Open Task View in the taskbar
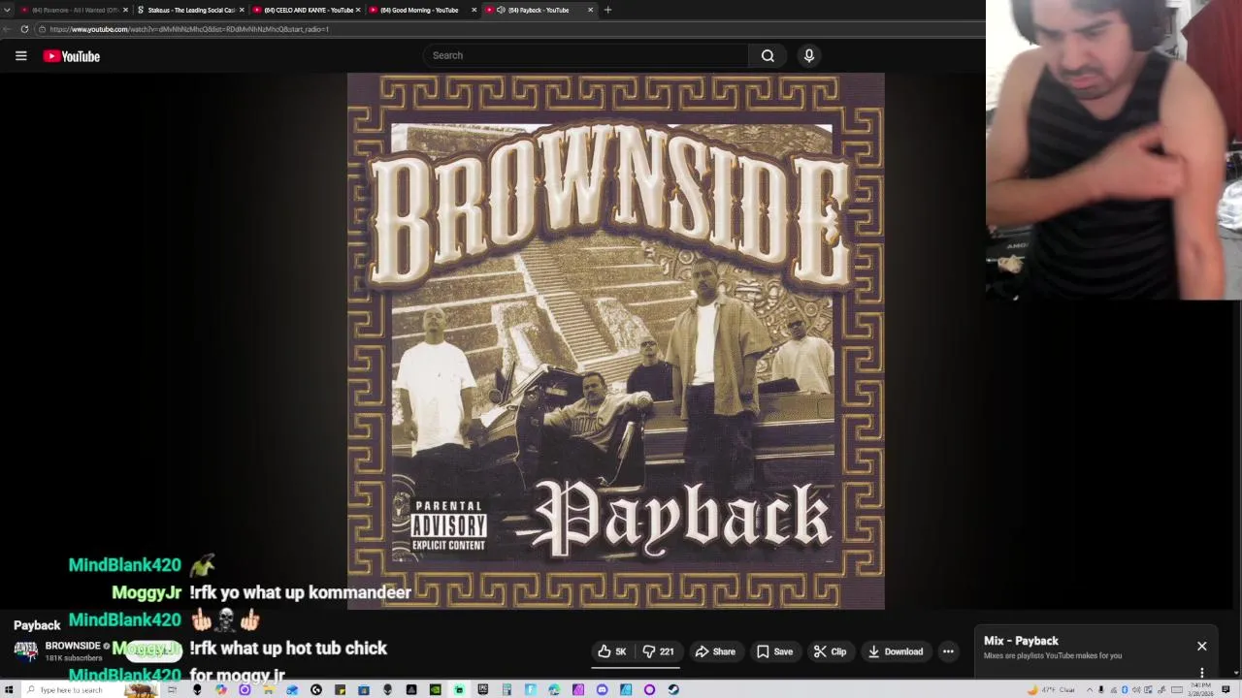Image resolution: width=1242 pixels, height=698 pixels. pos(172,689)
